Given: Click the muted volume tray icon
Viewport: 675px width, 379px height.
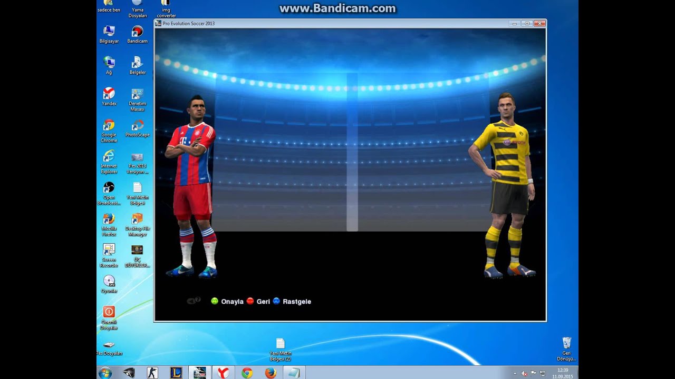Looking at the screenshot, I should tap(524, 373).
